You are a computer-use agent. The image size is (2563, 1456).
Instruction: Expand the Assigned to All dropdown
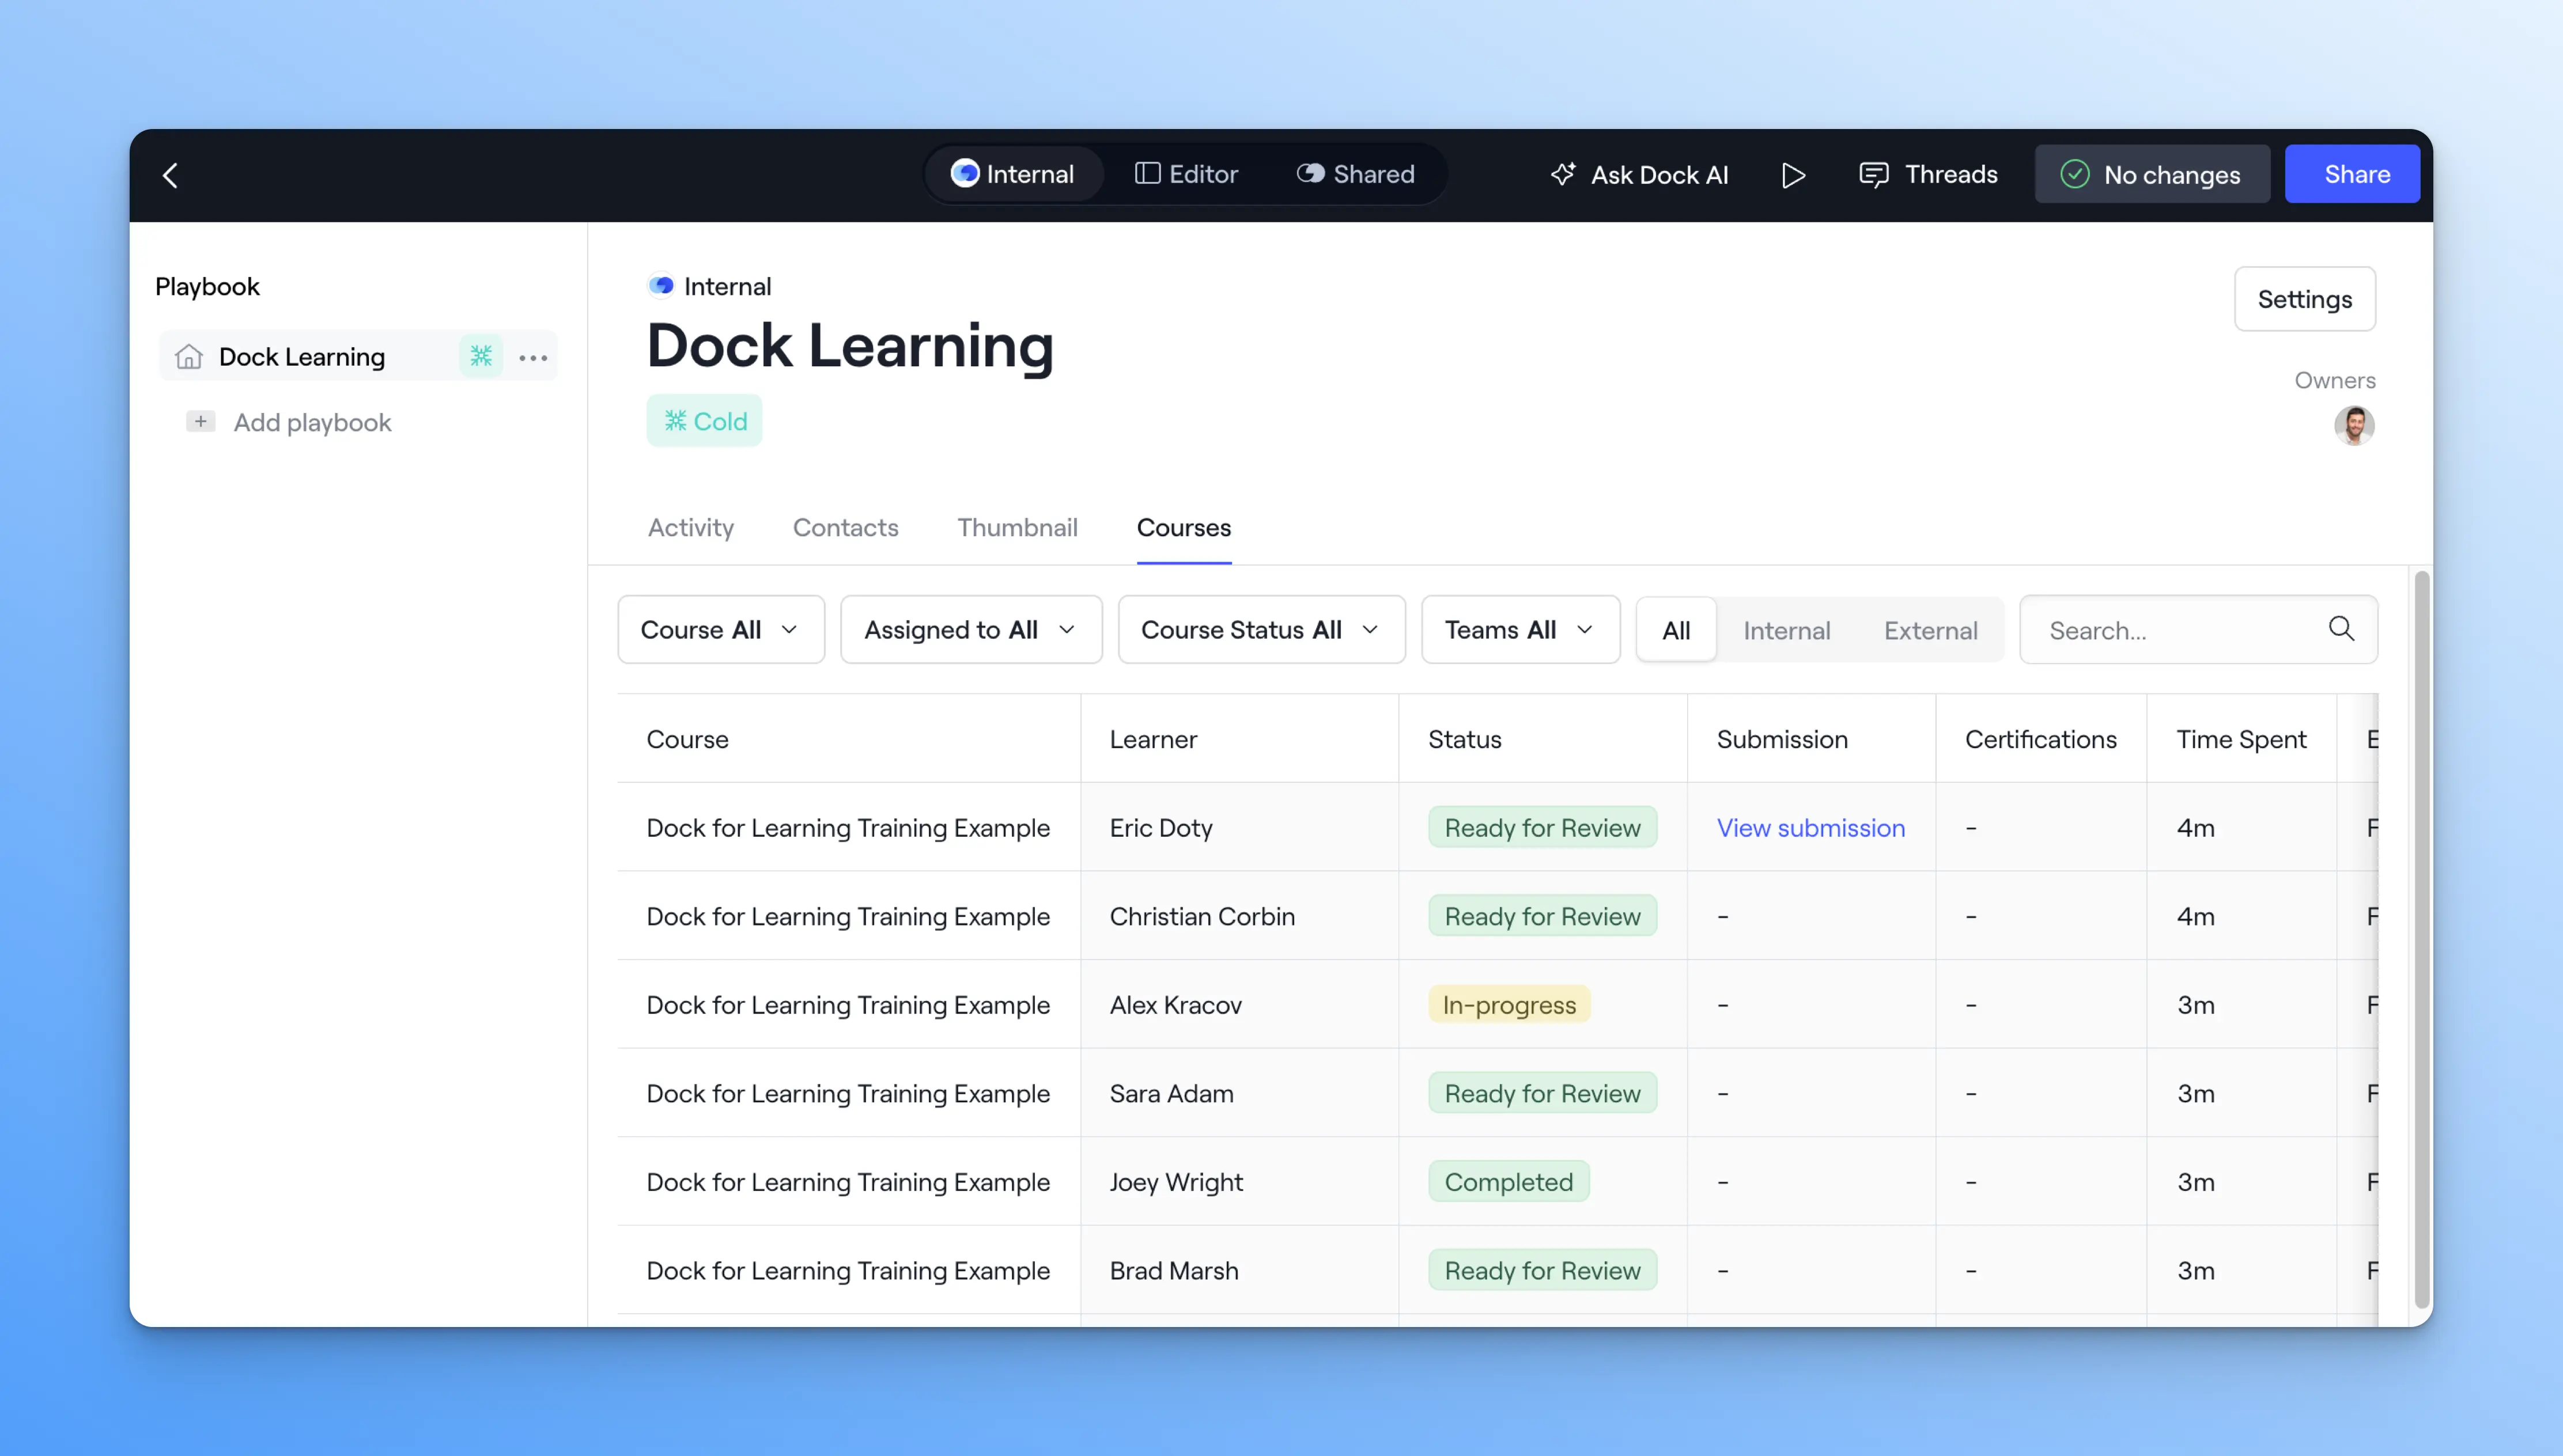pos(971,630)
